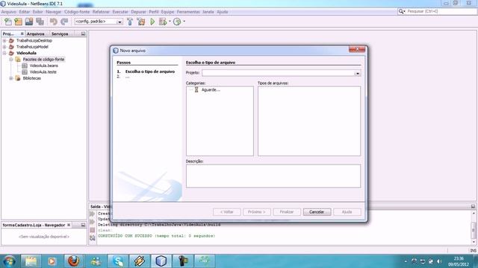Open the Editar menu
This screenshot has height=268, width=478.
tap(25, 12)
